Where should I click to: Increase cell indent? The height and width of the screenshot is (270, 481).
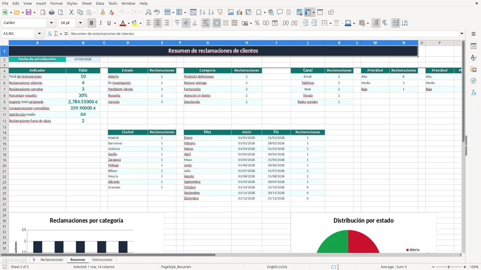(x=305, y=23)
